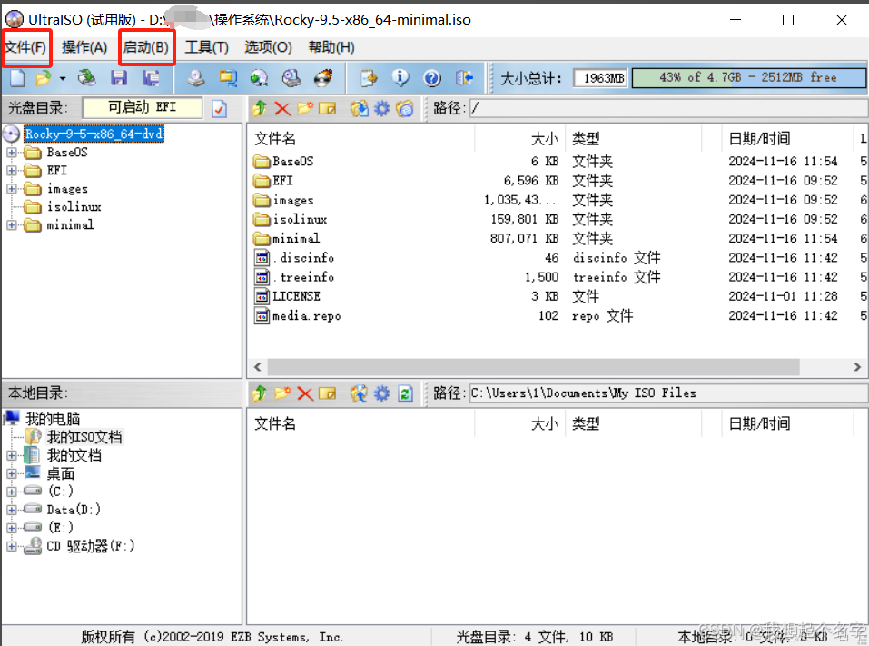
Task: Click the blue Info bubble icon
Action: click(400, 78)
